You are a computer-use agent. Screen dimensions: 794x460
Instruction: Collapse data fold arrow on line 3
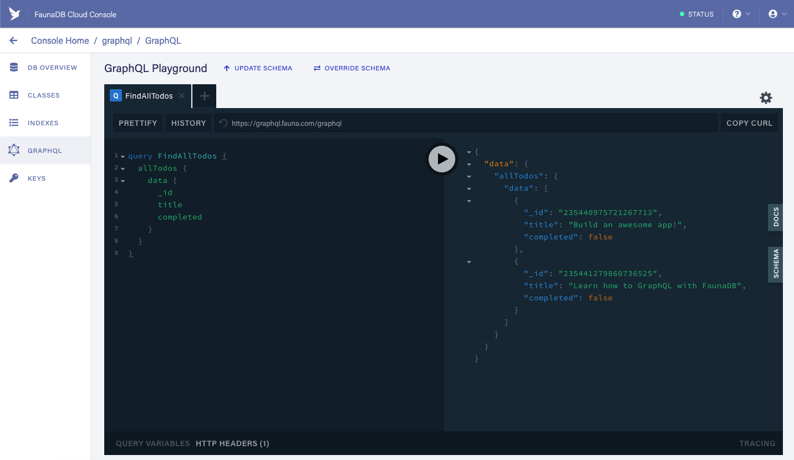pos(123,181)
